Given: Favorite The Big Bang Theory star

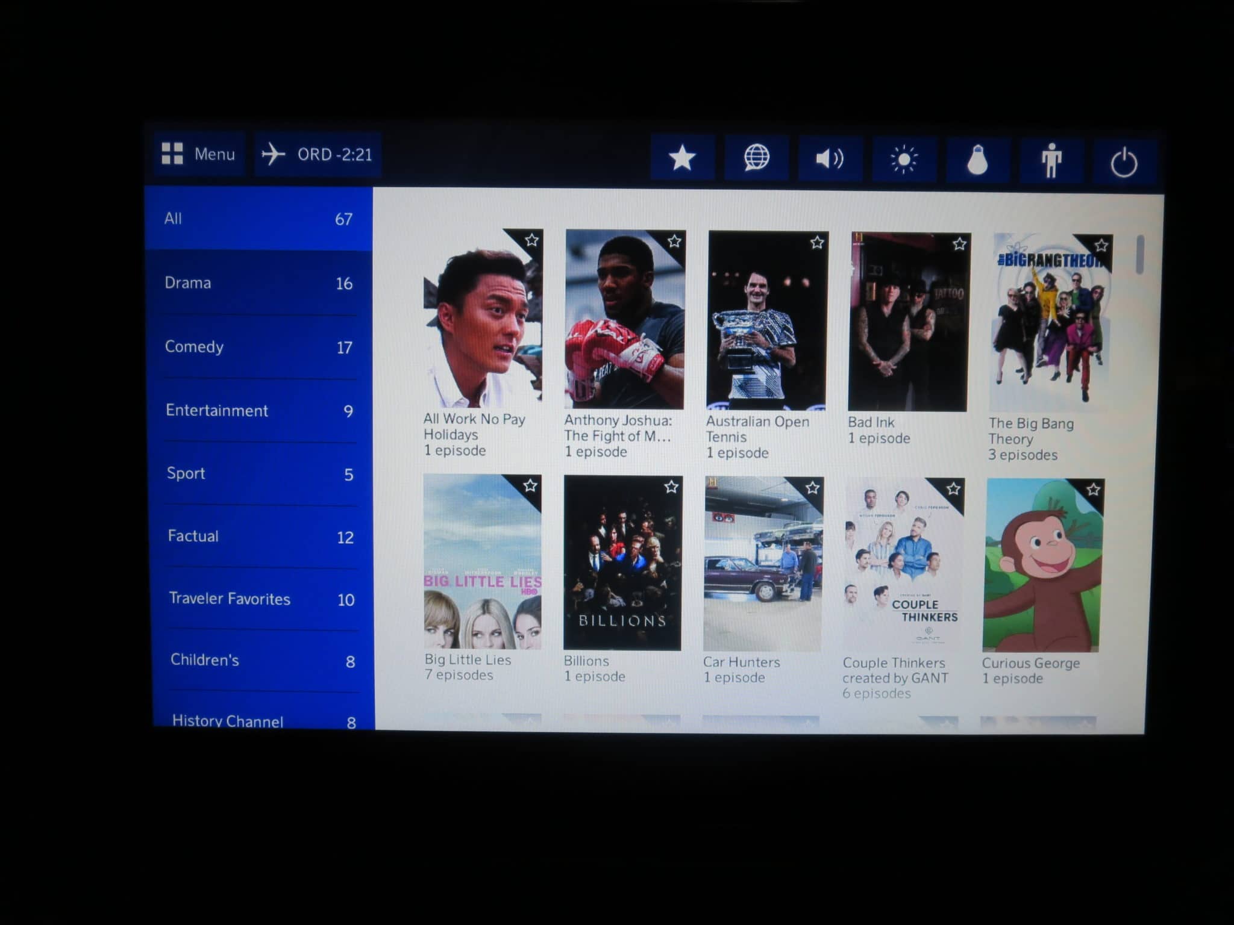Looking at the screenshot, I should 1101,245.
